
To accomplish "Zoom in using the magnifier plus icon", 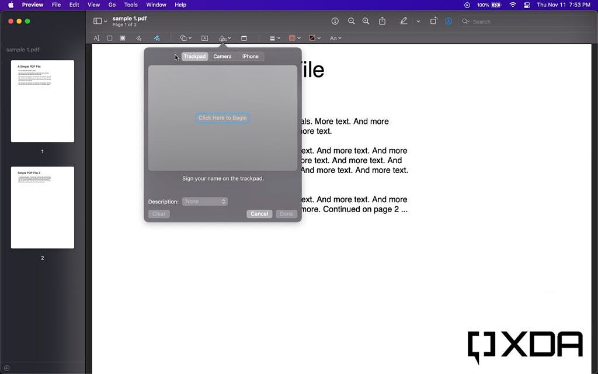I will [x=366, y=20].
